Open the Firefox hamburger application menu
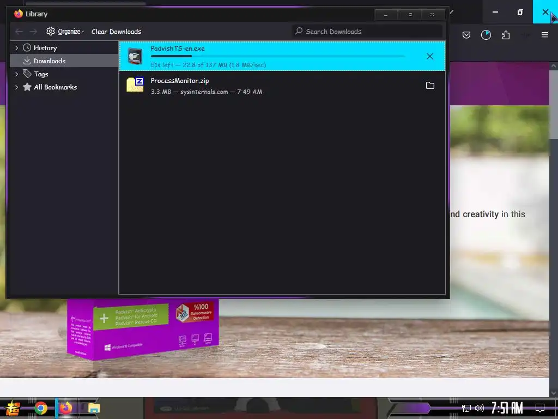The image size is (558, 419). pos(545,35)
